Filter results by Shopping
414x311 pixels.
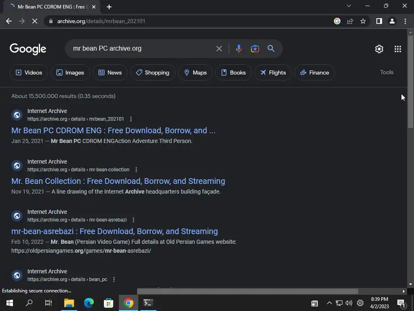(152, 72)
